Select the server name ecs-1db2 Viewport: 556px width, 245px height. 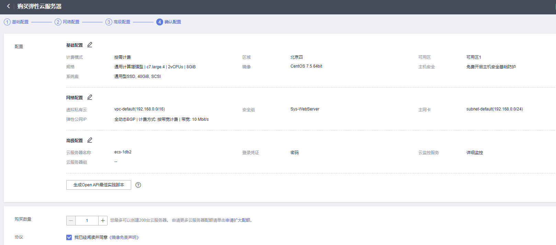123,152
